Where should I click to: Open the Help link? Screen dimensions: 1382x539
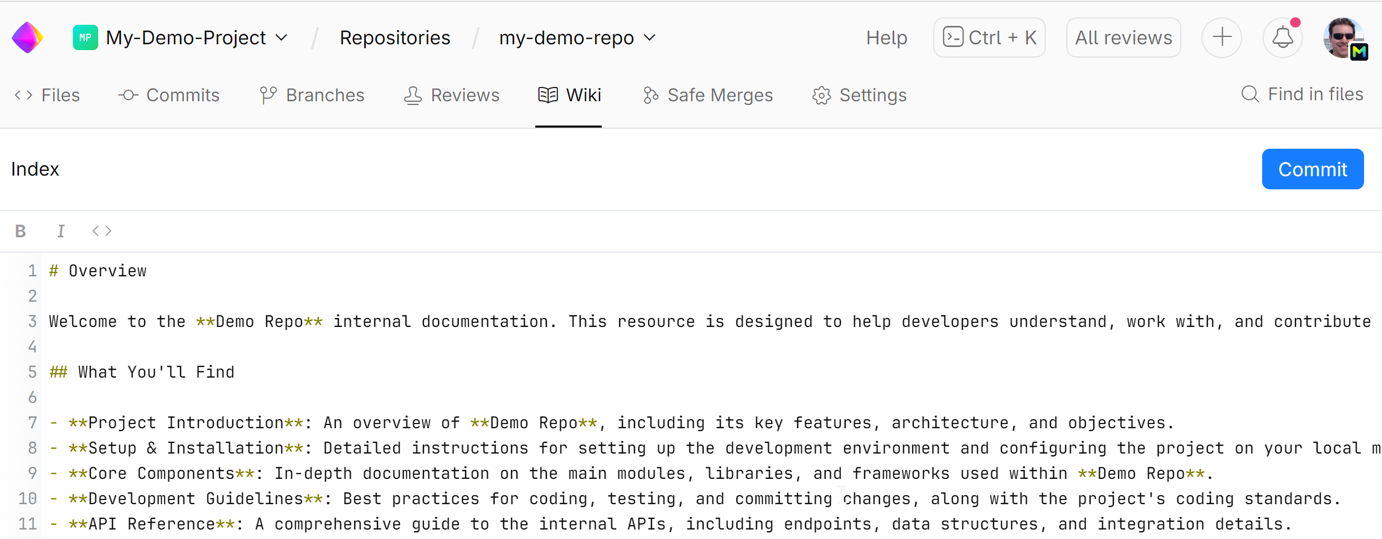(886, 37)
